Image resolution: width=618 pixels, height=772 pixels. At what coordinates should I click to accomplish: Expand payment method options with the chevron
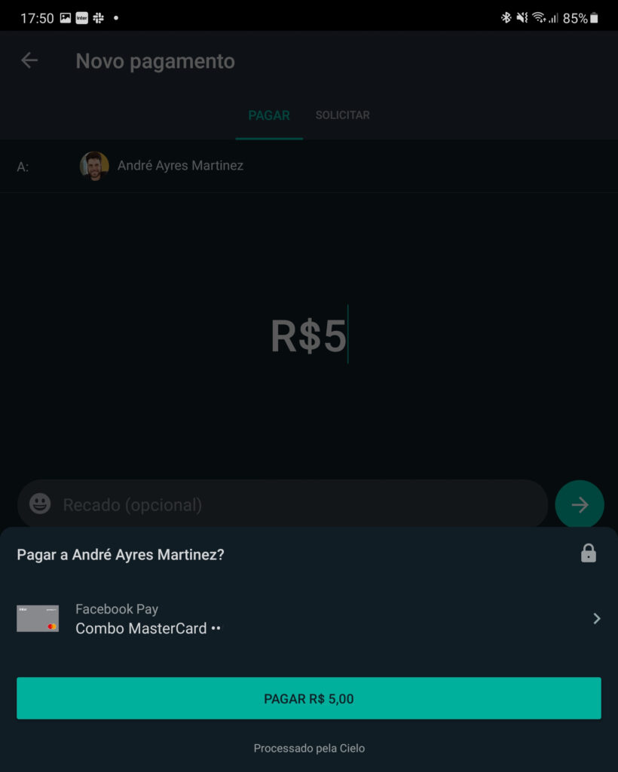click(x=596, y=619)
